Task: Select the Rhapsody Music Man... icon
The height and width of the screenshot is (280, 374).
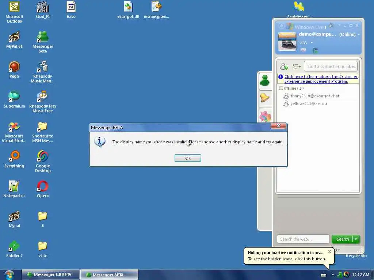Action: 43,72
